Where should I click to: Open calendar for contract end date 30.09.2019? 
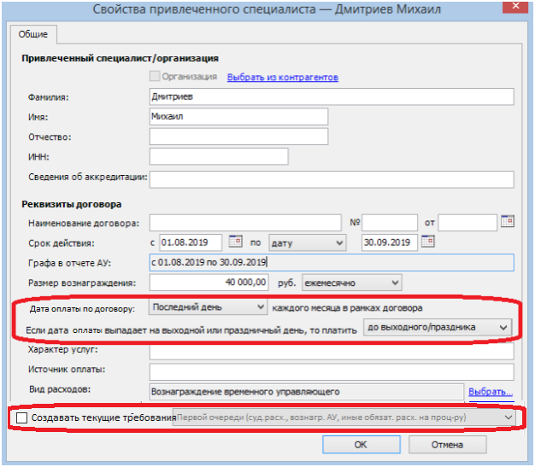click(430, 242)
